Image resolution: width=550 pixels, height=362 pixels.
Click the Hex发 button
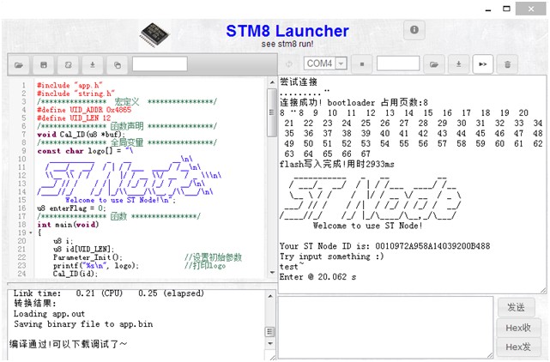518,347
